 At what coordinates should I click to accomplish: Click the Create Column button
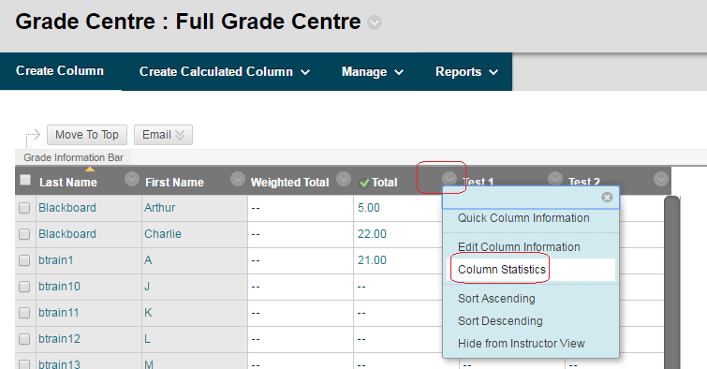60,71
